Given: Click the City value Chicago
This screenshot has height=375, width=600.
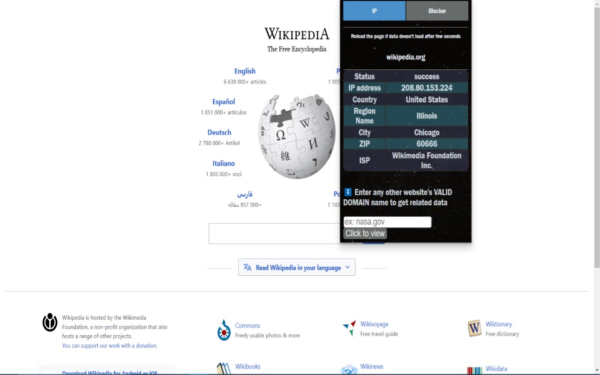Looking at the screenshot, I should pos(427,133).
